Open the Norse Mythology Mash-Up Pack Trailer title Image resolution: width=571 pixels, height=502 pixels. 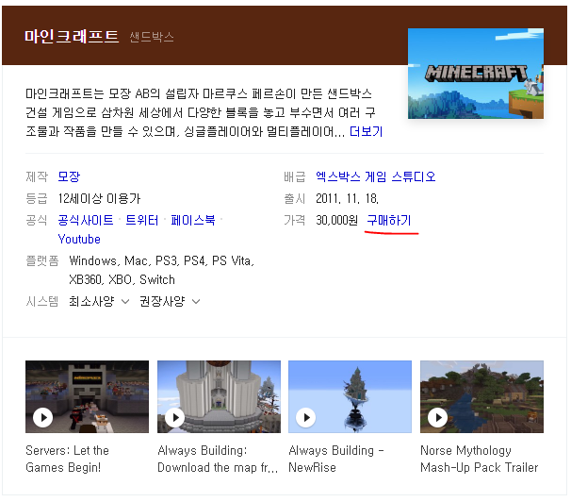[480, 459]
